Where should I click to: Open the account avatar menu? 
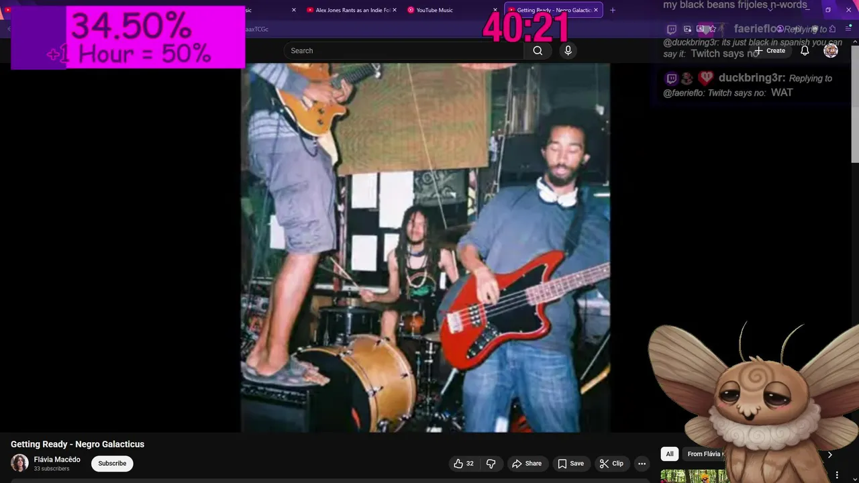(x=831, y=51)
